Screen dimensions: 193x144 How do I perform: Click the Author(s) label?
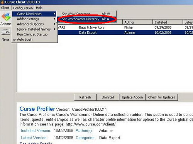[84, 130]
